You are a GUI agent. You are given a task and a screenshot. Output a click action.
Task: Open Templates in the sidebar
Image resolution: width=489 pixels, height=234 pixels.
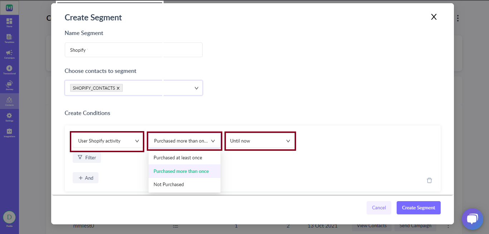tap(9, 39)
